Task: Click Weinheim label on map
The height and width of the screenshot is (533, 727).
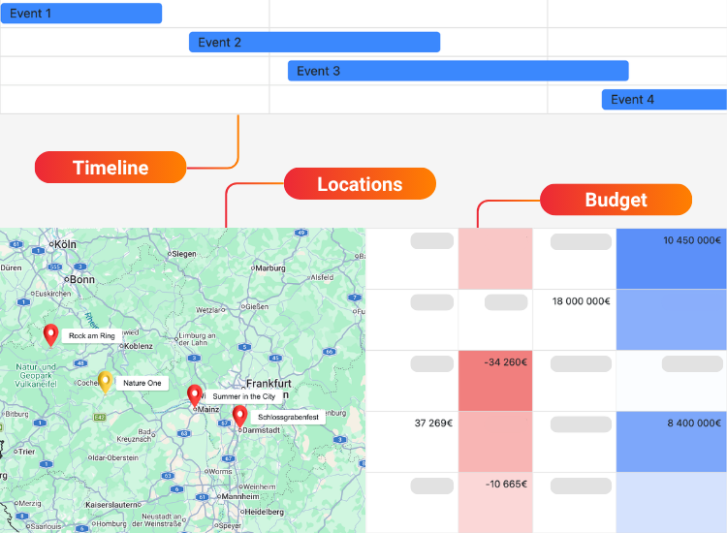Action: point(259,486)
